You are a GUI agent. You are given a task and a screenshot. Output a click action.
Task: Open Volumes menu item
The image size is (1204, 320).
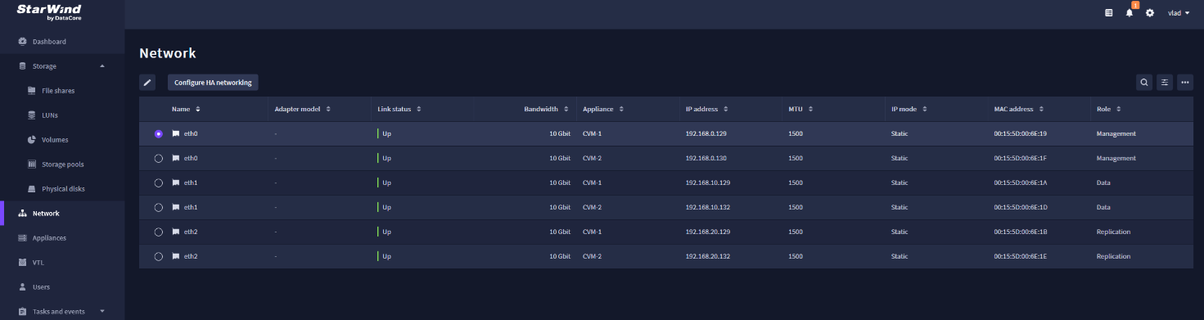tap(55, 140)
